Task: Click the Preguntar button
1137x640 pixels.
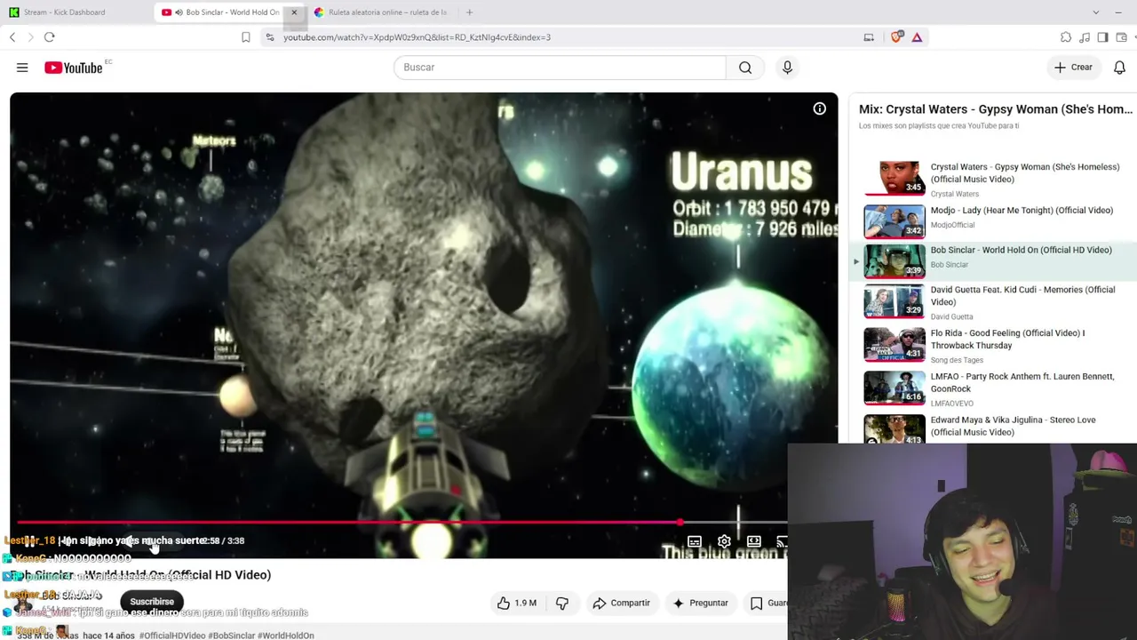Action: point(700,603)
